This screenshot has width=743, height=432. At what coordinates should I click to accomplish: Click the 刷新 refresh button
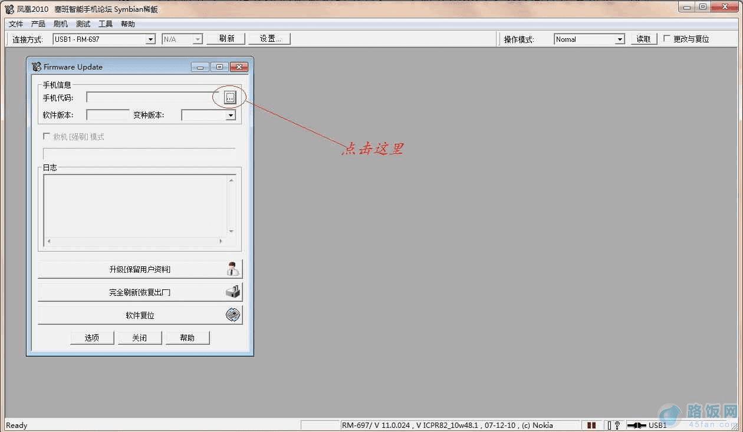226,39
